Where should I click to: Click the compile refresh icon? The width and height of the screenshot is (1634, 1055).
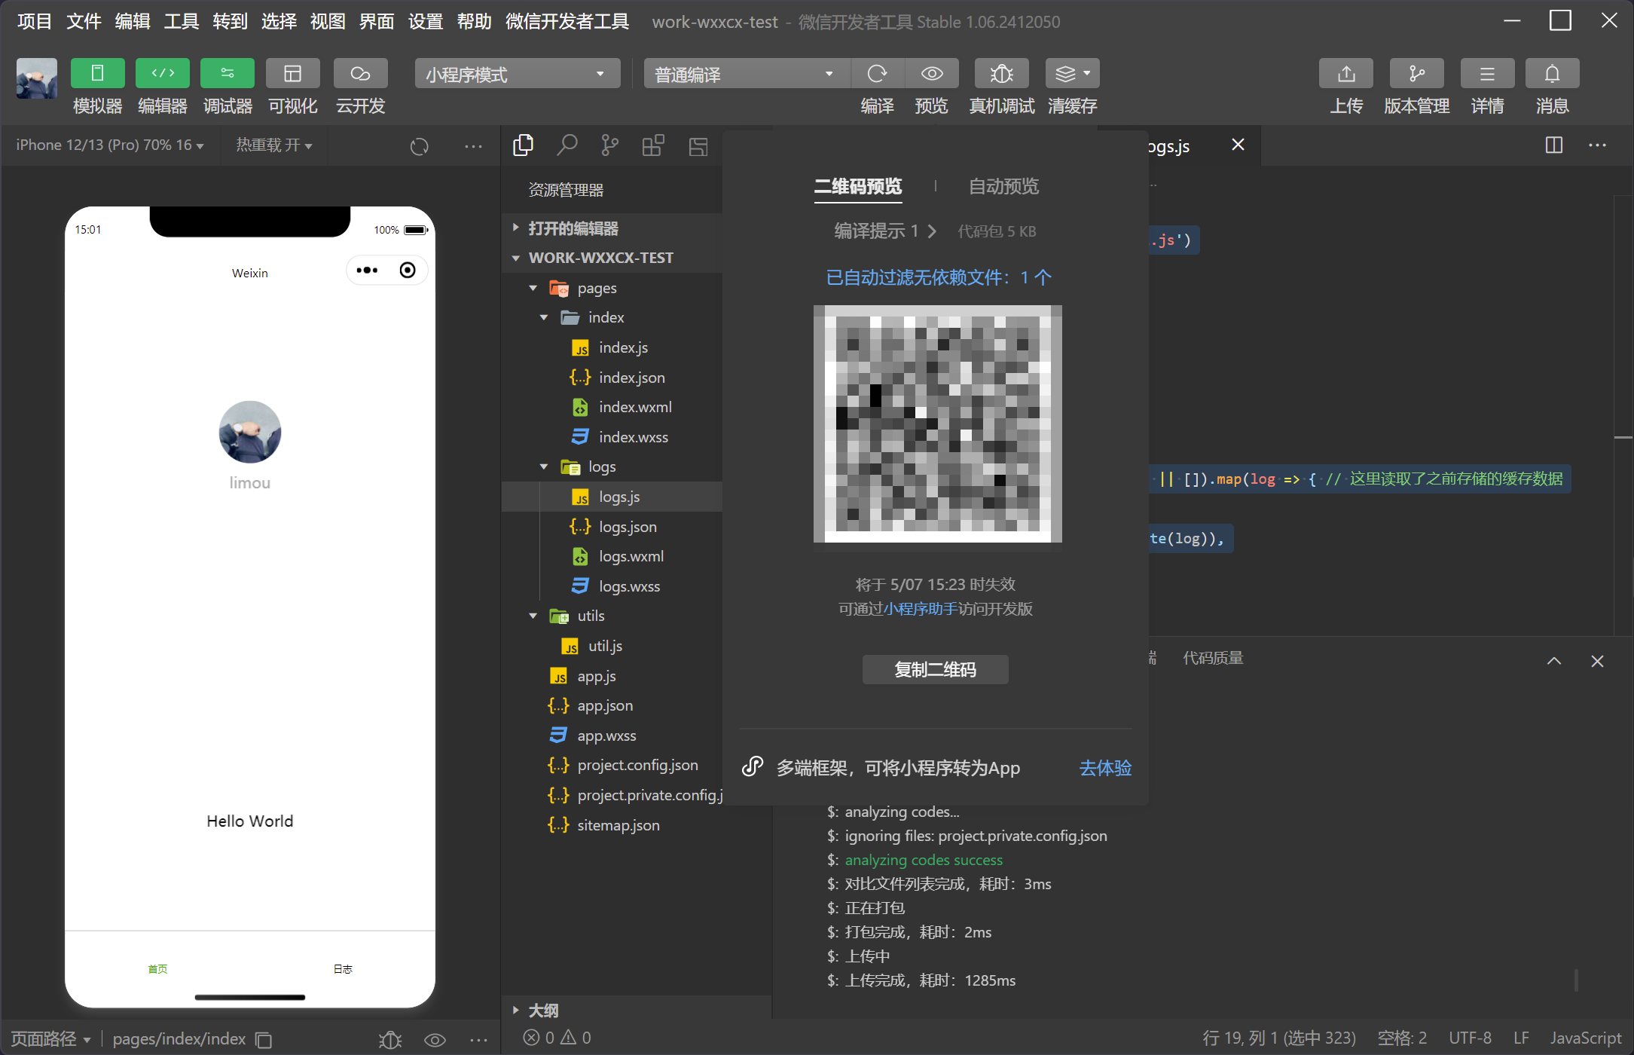(x=877, y=74)
